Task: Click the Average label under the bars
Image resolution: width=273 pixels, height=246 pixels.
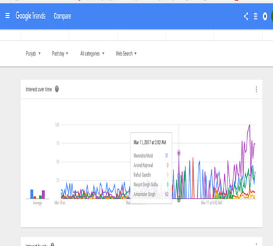Action: pos(38,203)
